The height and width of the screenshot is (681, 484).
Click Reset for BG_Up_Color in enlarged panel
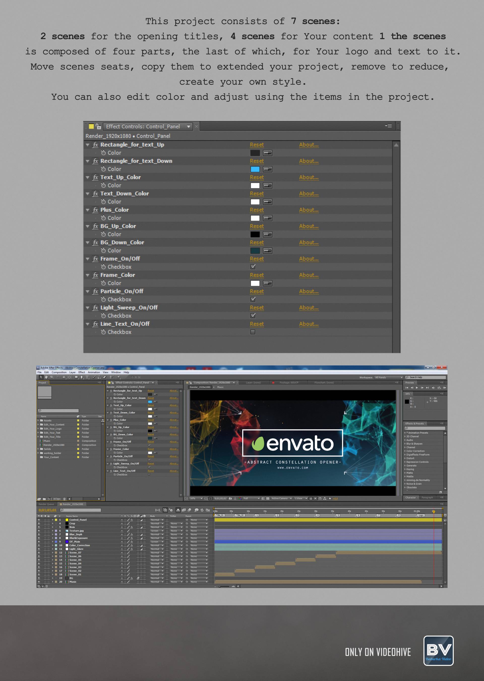(x=257, y=226)
